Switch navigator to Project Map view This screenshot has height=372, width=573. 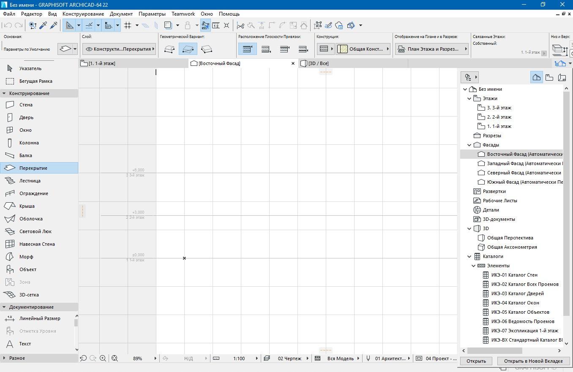tap(536, 77)
